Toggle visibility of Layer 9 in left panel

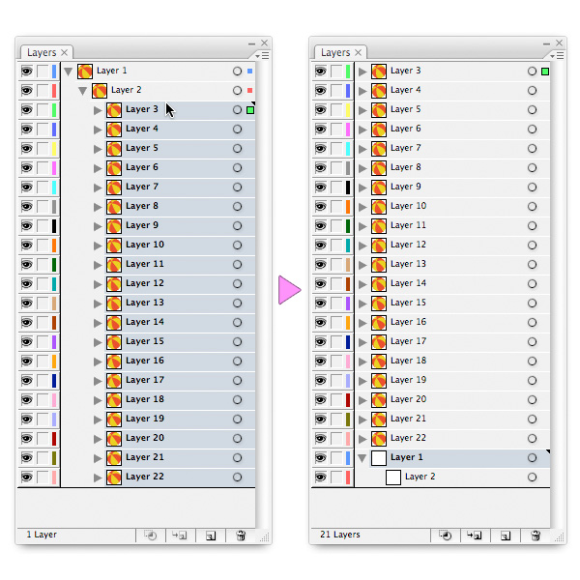pyautogui.click(x=27, y=225)
